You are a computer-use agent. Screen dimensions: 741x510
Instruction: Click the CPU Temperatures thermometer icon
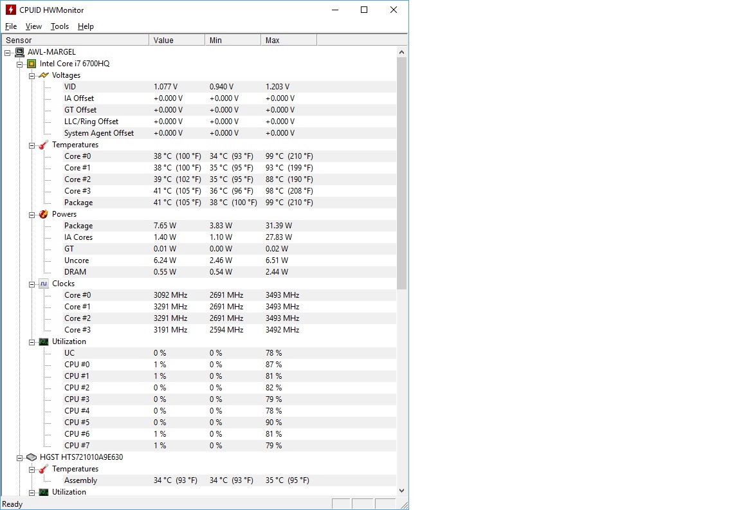[x=44, y=145]
